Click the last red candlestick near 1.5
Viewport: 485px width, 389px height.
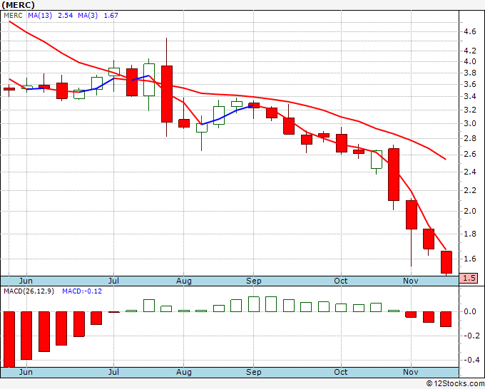(x=446, y=262)
